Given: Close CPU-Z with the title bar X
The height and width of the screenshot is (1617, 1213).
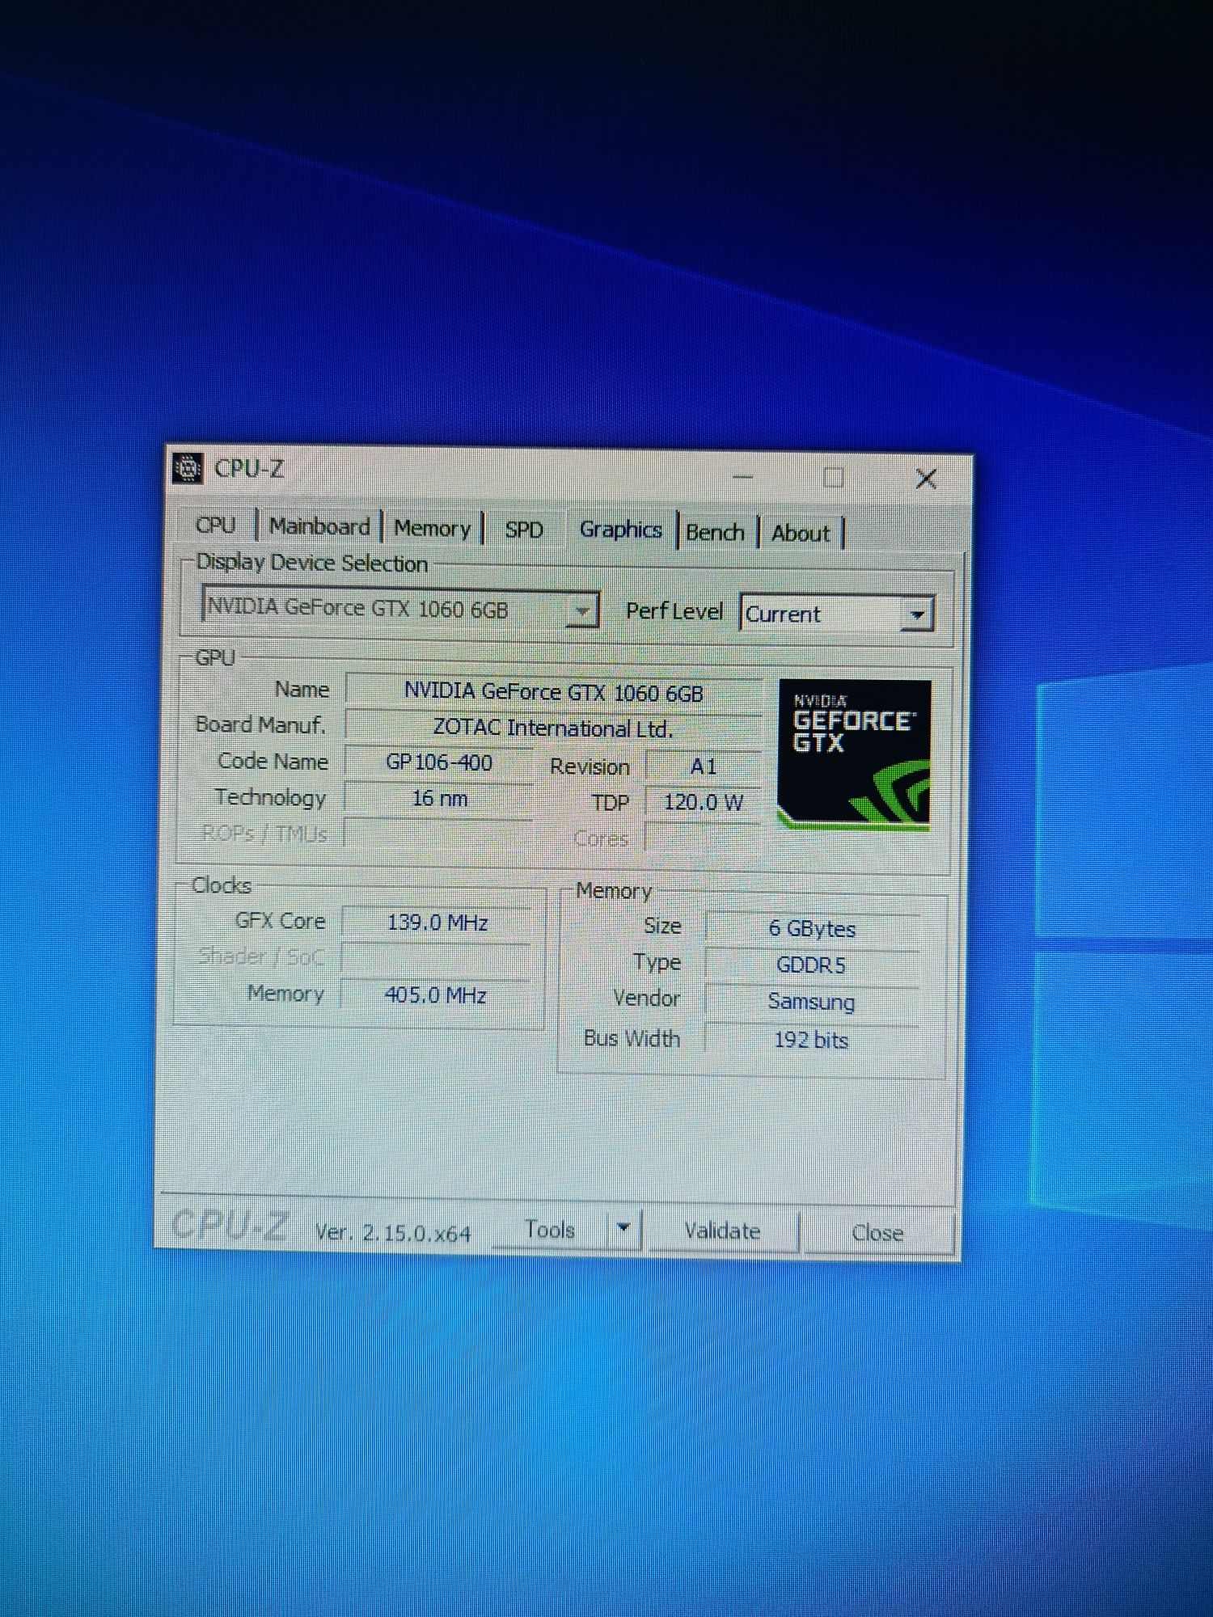Looking at the screenshot, I should [926, 479].
